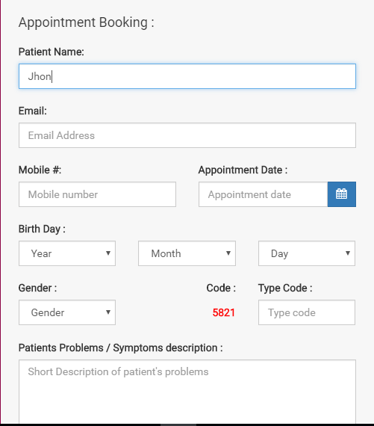Open the birth Year dropdown

click(67, 253)
